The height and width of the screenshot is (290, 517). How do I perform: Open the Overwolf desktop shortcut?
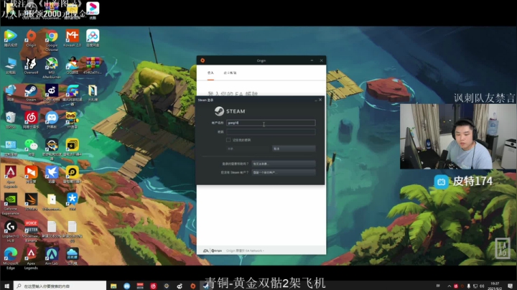[x=31, y=65]
